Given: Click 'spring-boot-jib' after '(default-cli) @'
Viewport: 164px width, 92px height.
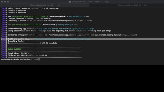Looking at the screenshot, I should (66, 25).
